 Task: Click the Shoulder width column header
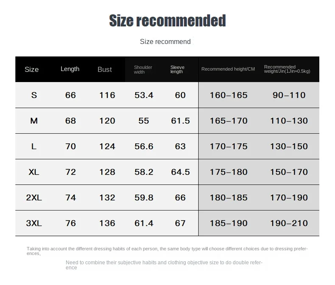[x=143, y=70]
